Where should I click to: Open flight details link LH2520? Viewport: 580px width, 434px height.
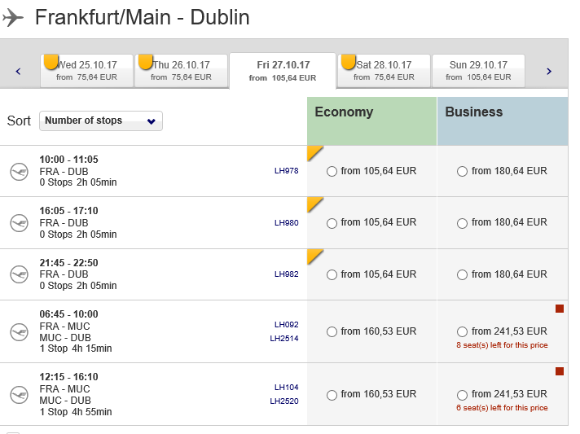point(284,401)
